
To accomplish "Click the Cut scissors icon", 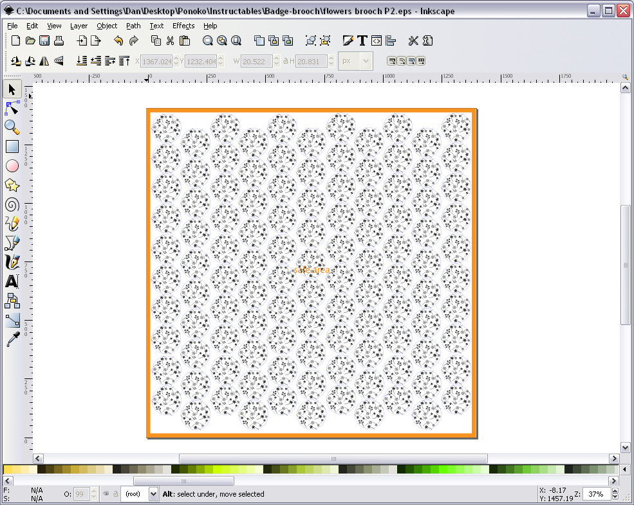I will 170,40.
